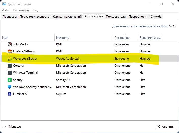Minimize the Диспетчер задач window
This screenshot has width=179, height=133.
pos(150,4)
